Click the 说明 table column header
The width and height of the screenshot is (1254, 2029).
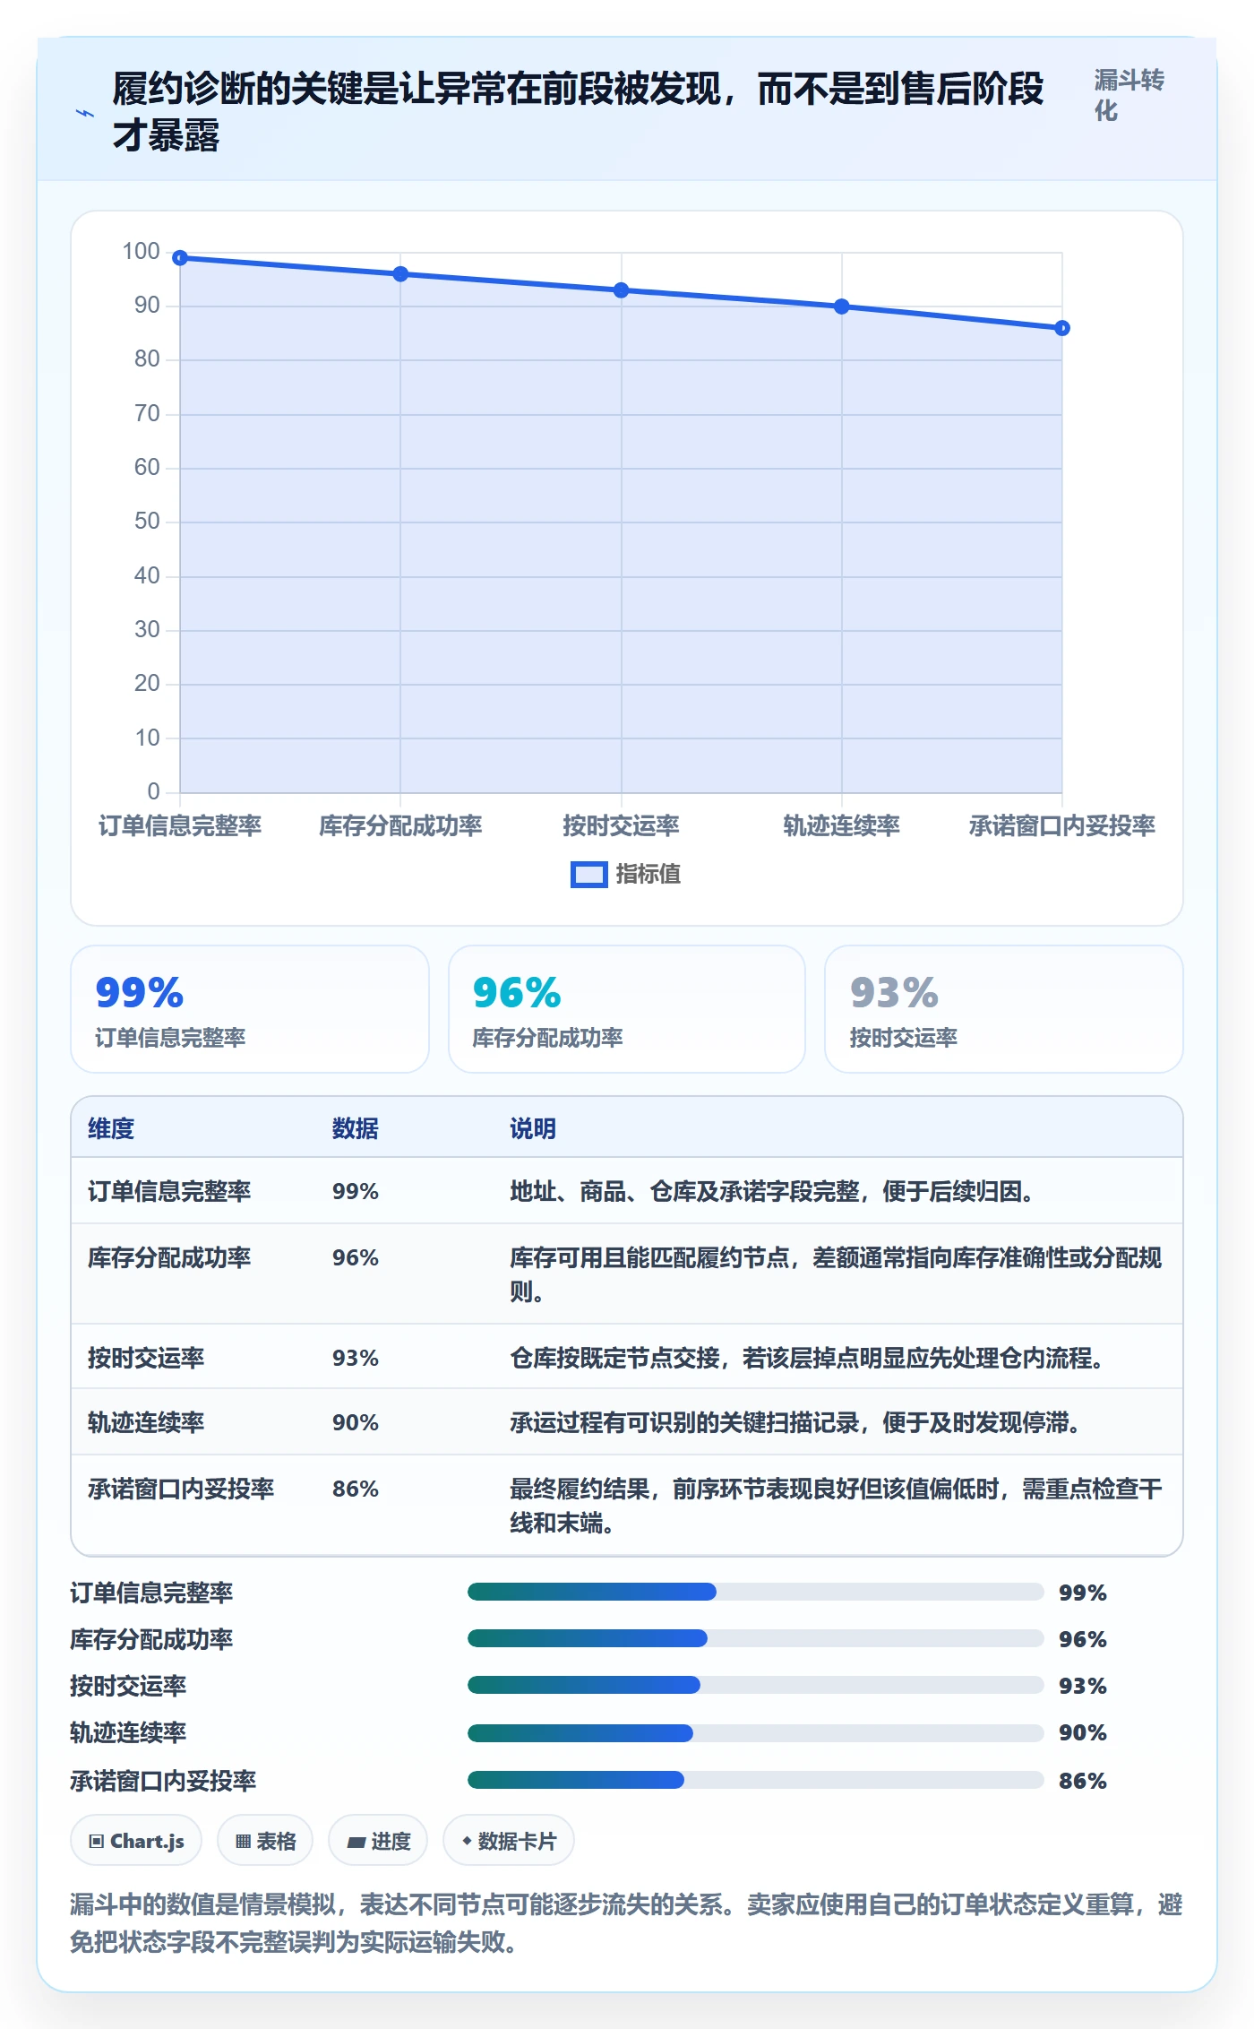pos(533,1128)
